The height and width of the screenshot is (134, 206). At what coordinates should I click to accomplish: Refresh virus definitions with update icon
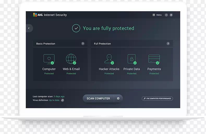click(x=62, y=100)
